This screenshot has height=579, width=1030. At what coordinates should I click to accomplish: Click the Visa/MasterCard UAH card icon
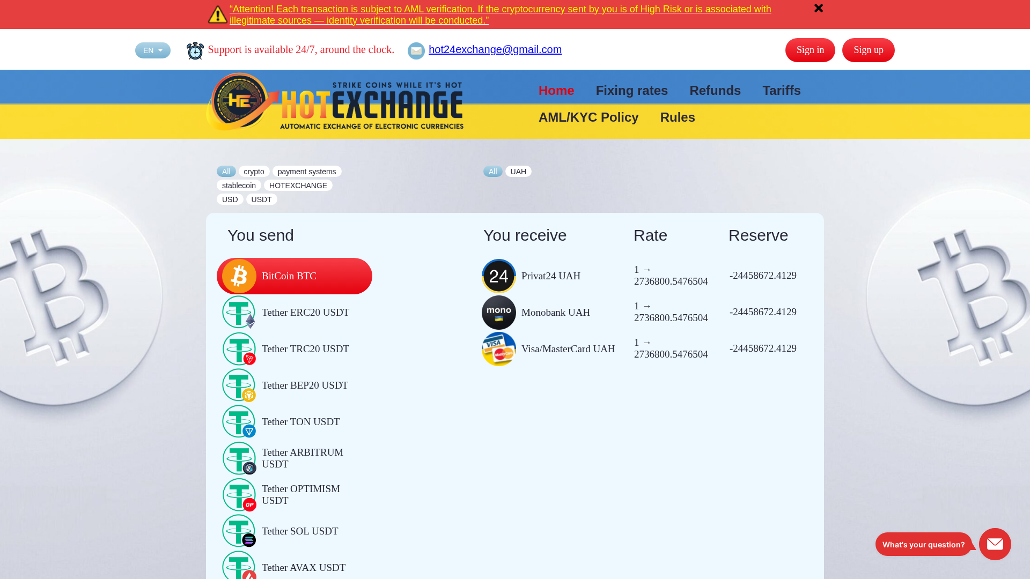499,349
